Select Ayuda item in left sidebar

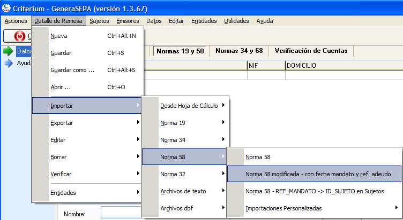tap(24, 63)
